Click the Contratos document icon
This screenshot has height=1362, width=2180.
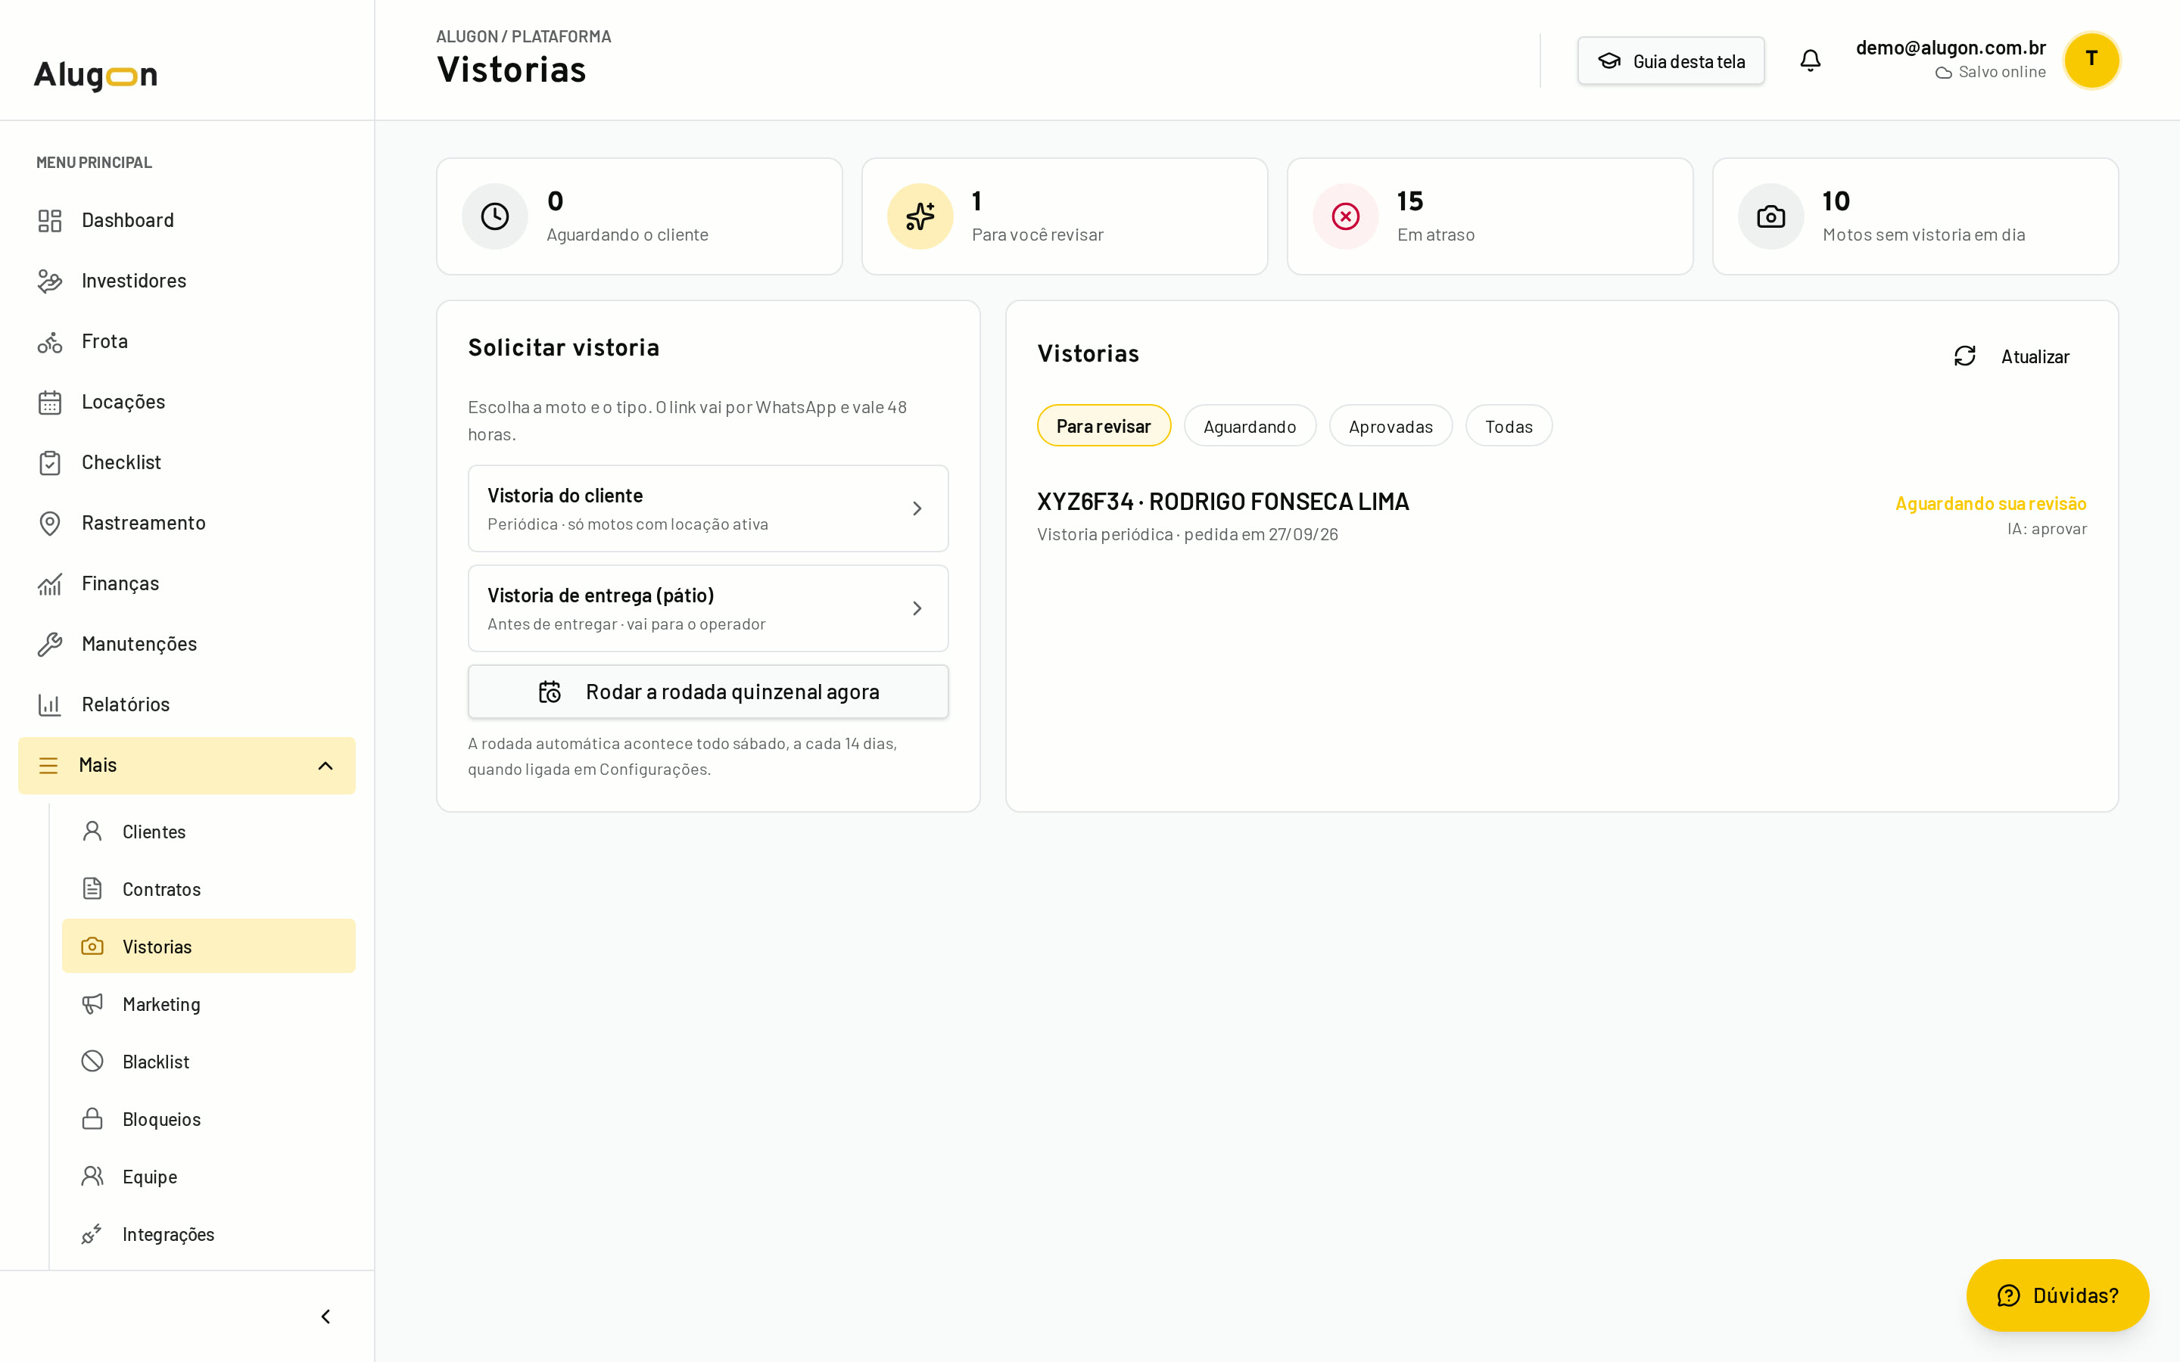(x=92, y=889)
